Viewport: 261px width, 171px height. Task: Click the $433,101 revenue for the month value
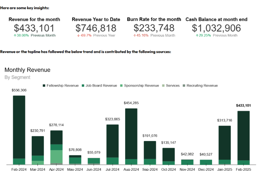34,28
